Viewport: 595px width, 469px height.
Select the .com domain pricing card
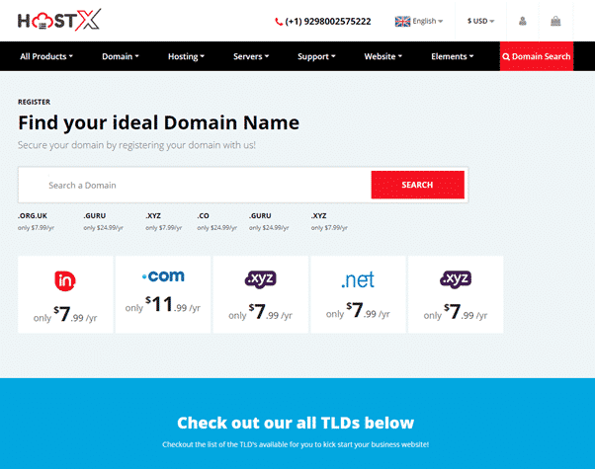pyautogui.click(x=162, y=294)
